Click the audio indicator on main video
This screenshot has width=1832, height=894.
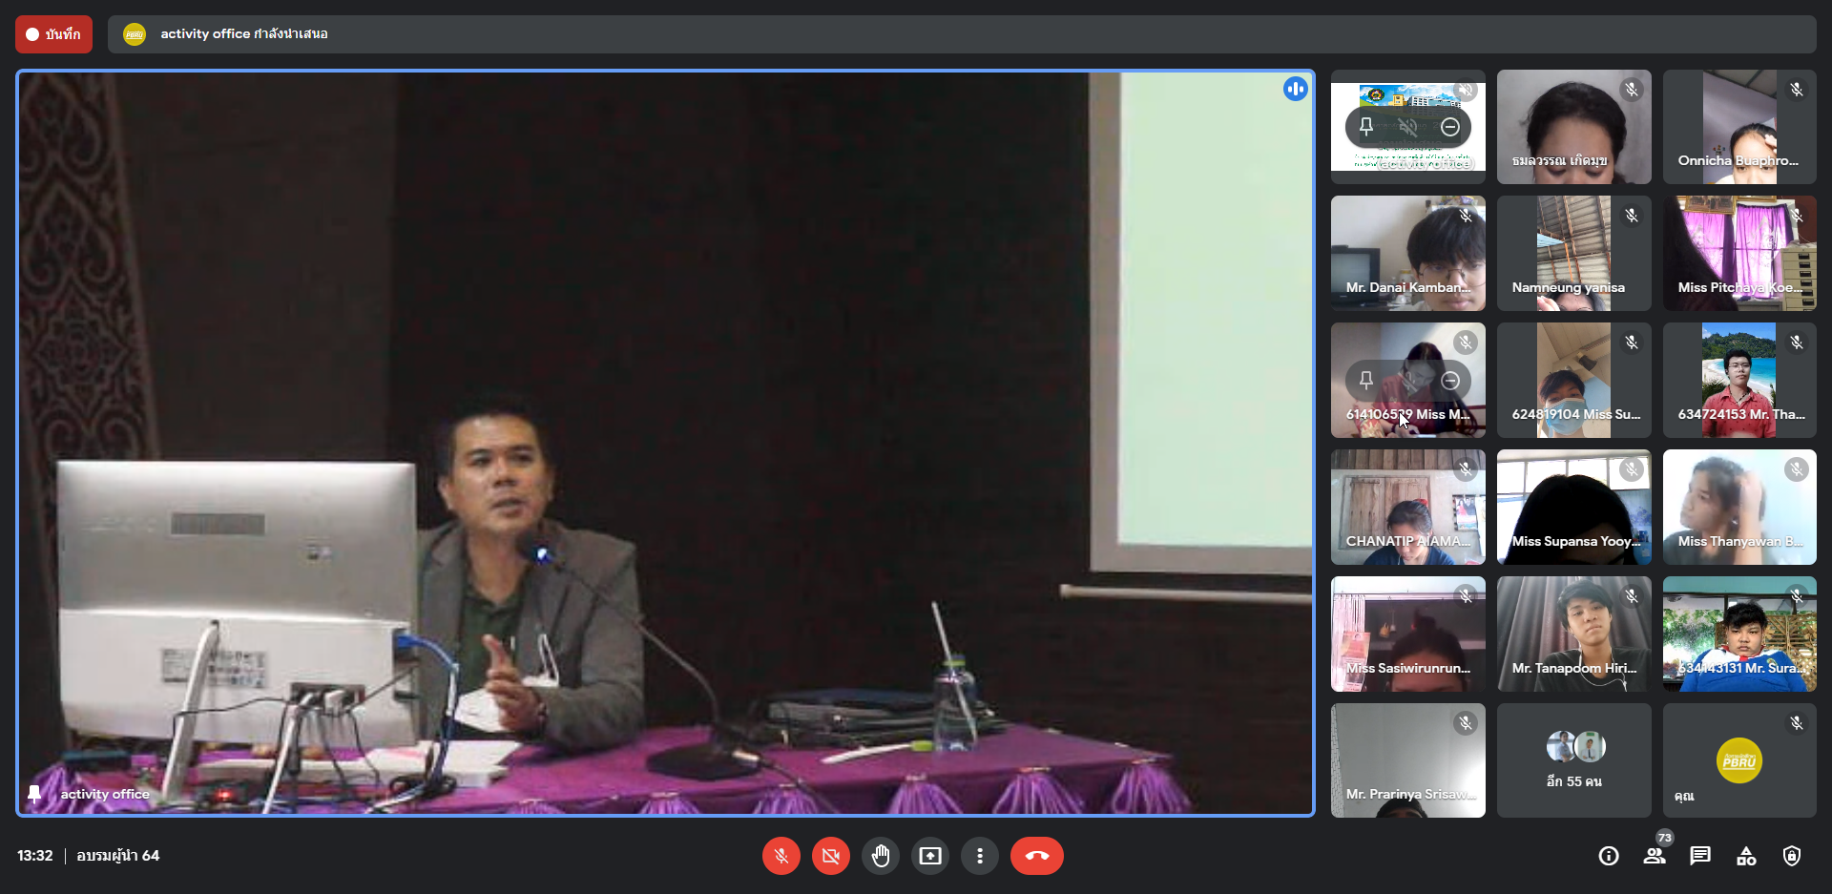tap(1295, 90)
